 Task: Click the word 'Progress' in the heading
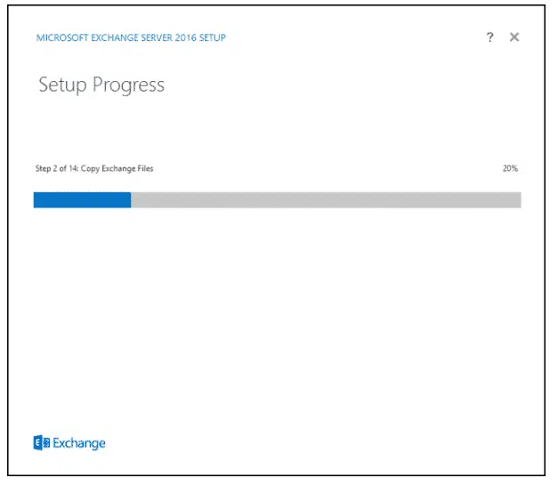click(x=129, y=85)
